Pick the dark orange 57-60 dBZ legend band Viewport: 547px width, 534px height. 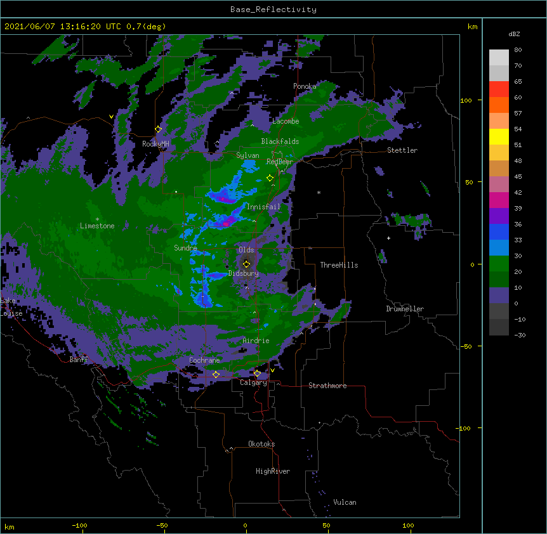click(x=499, y=105)
